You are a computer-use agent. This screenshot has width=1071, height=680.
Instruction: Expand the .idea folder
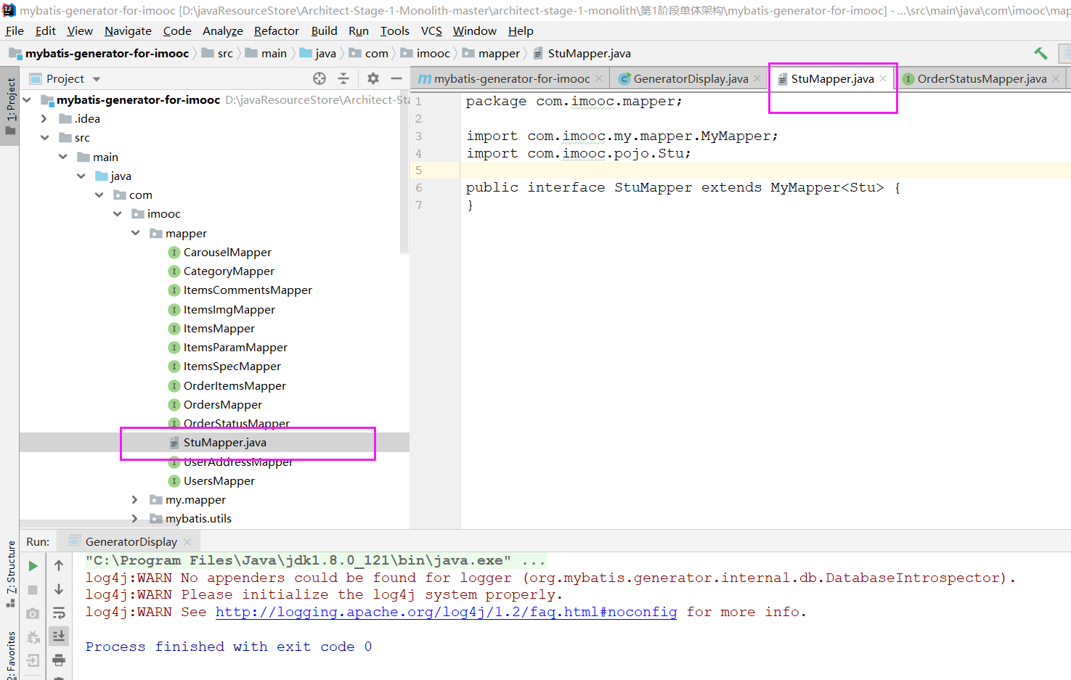click(x=44, y=118)
